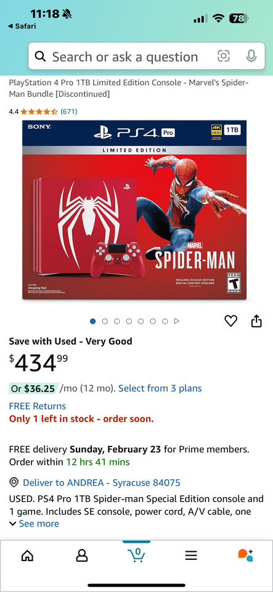Tap the share icon below product image

click(256, 321)
